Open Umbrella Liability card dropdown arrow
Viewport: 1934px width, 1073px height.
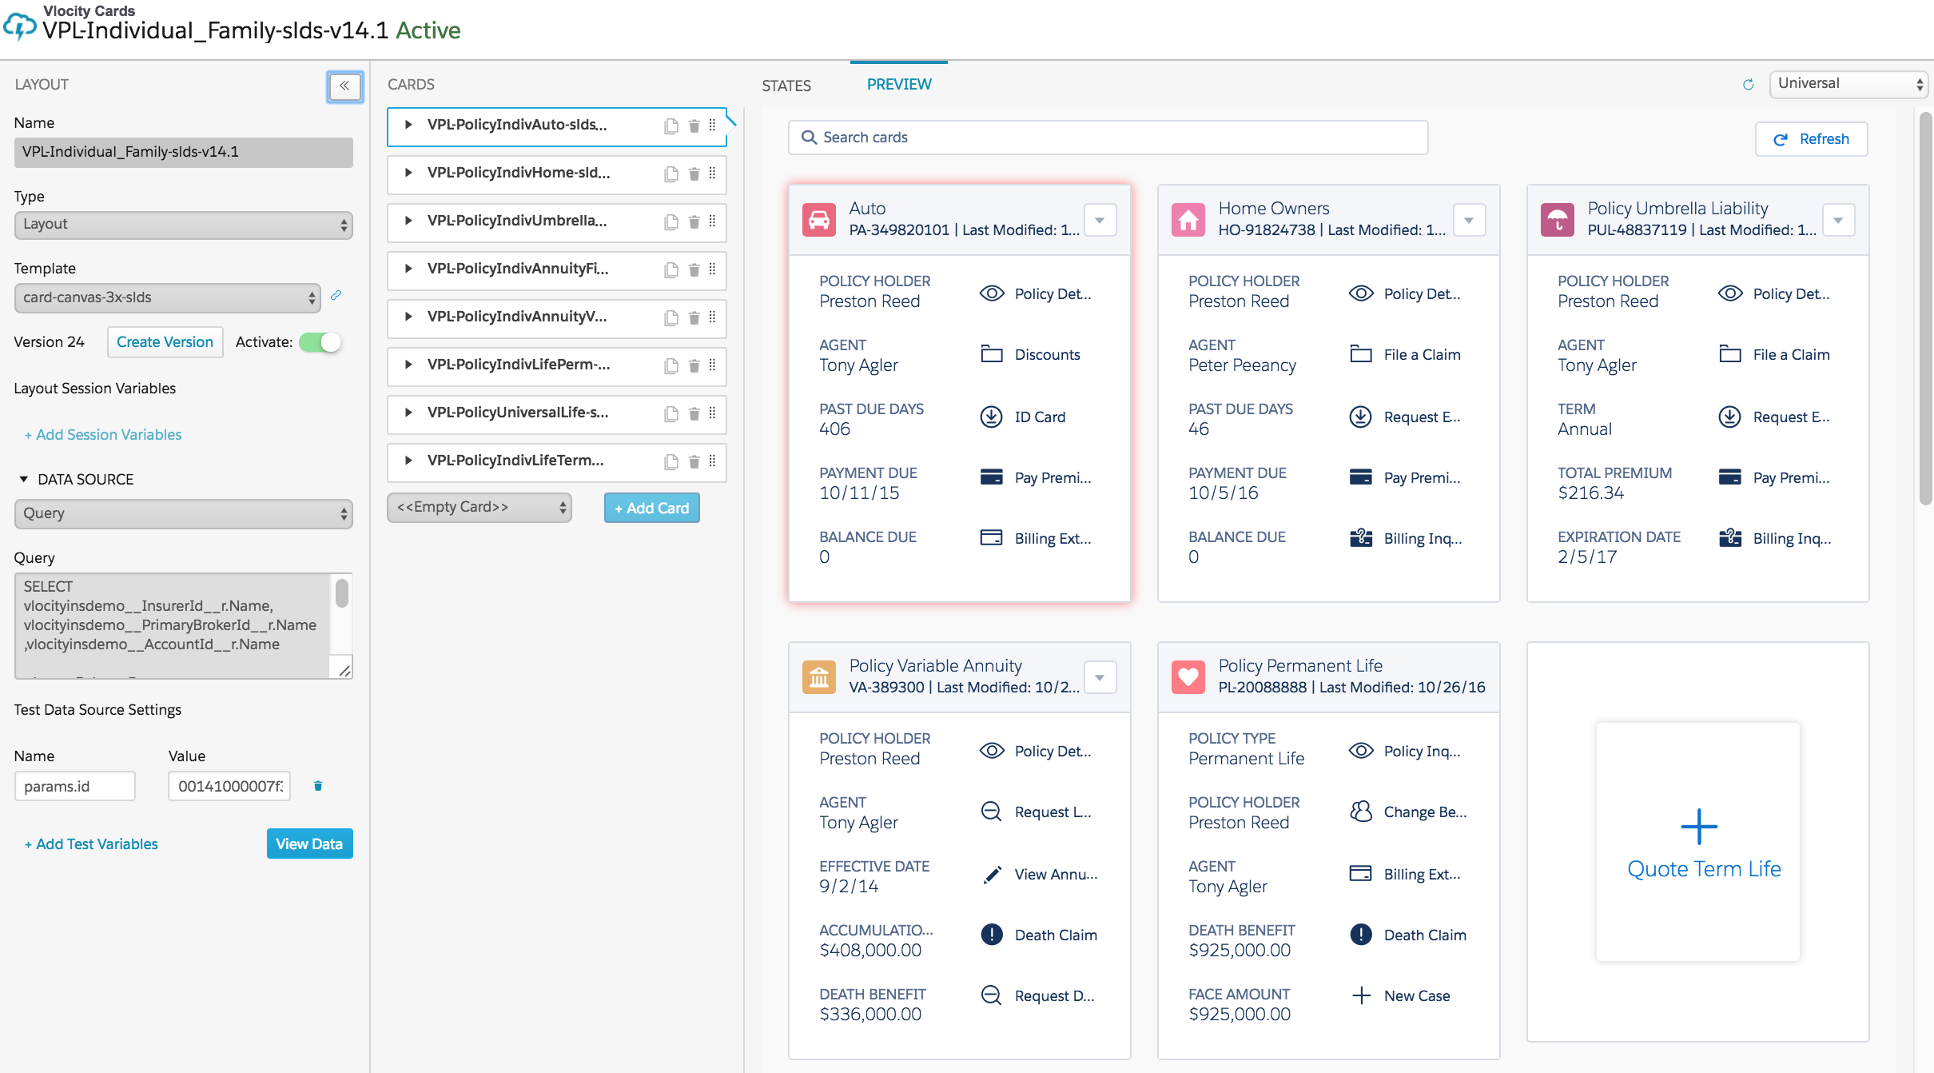click(x=1839, y=220)
